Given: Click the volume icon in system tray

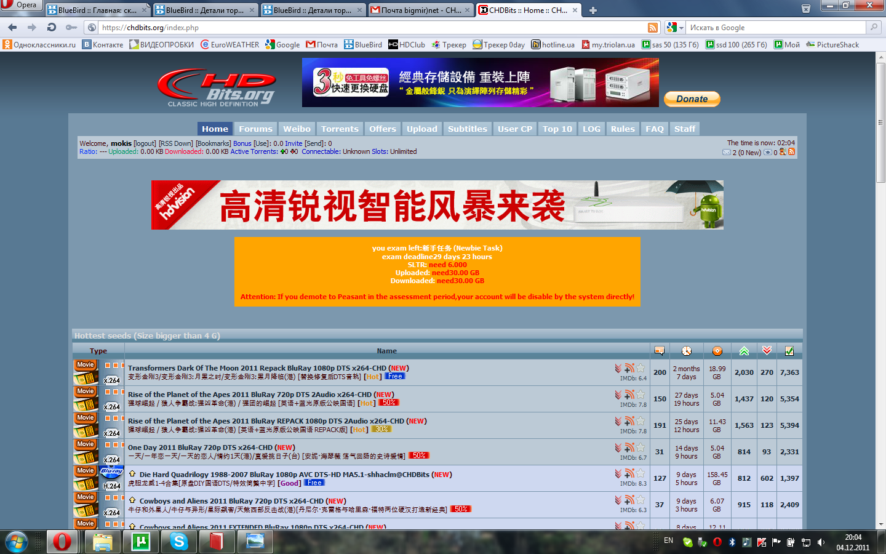Looking at the screenshot, I should coord(821,542).
